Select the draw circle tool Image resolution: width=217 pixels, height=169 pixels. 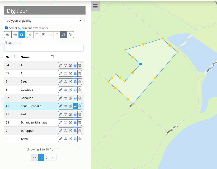(x=57, y=35)
